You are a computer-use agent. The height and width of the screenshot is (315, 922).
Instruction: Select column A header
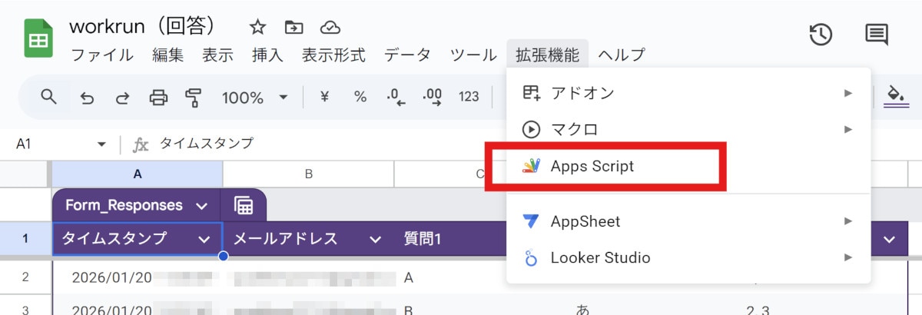tap(138, 174)
